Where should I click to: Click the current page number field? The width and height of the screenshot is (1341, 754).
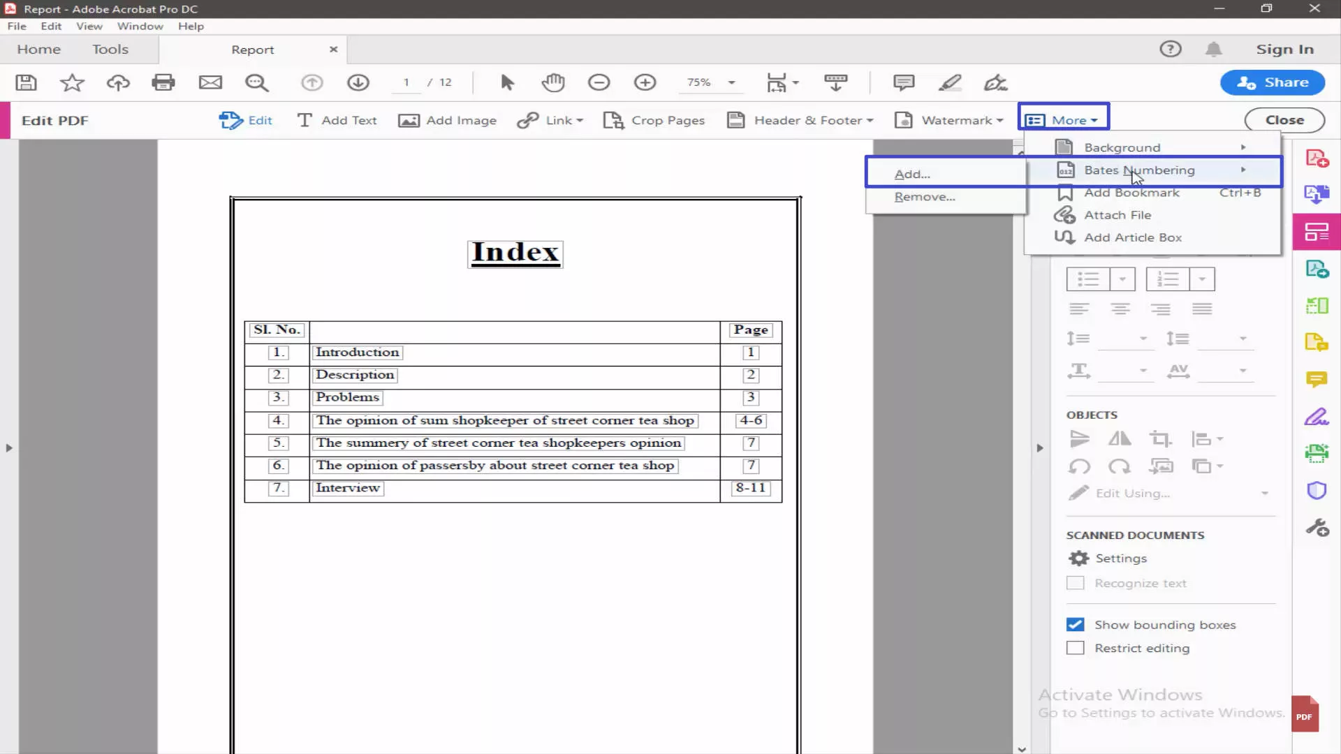(406, 82)
